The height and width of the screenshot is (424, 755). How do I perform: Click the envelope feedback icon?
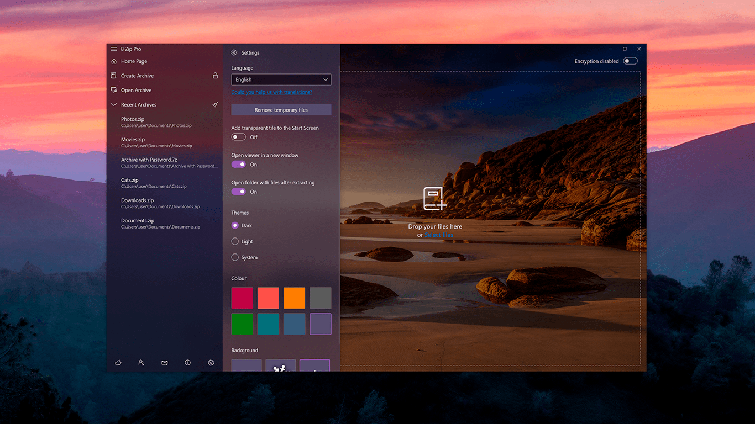(x=165, y=363)
